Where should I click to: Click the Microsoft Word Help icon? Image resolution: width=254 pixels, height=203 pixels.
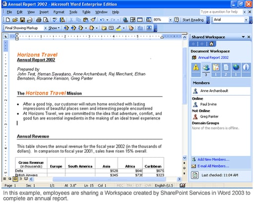tap(177, 20)
